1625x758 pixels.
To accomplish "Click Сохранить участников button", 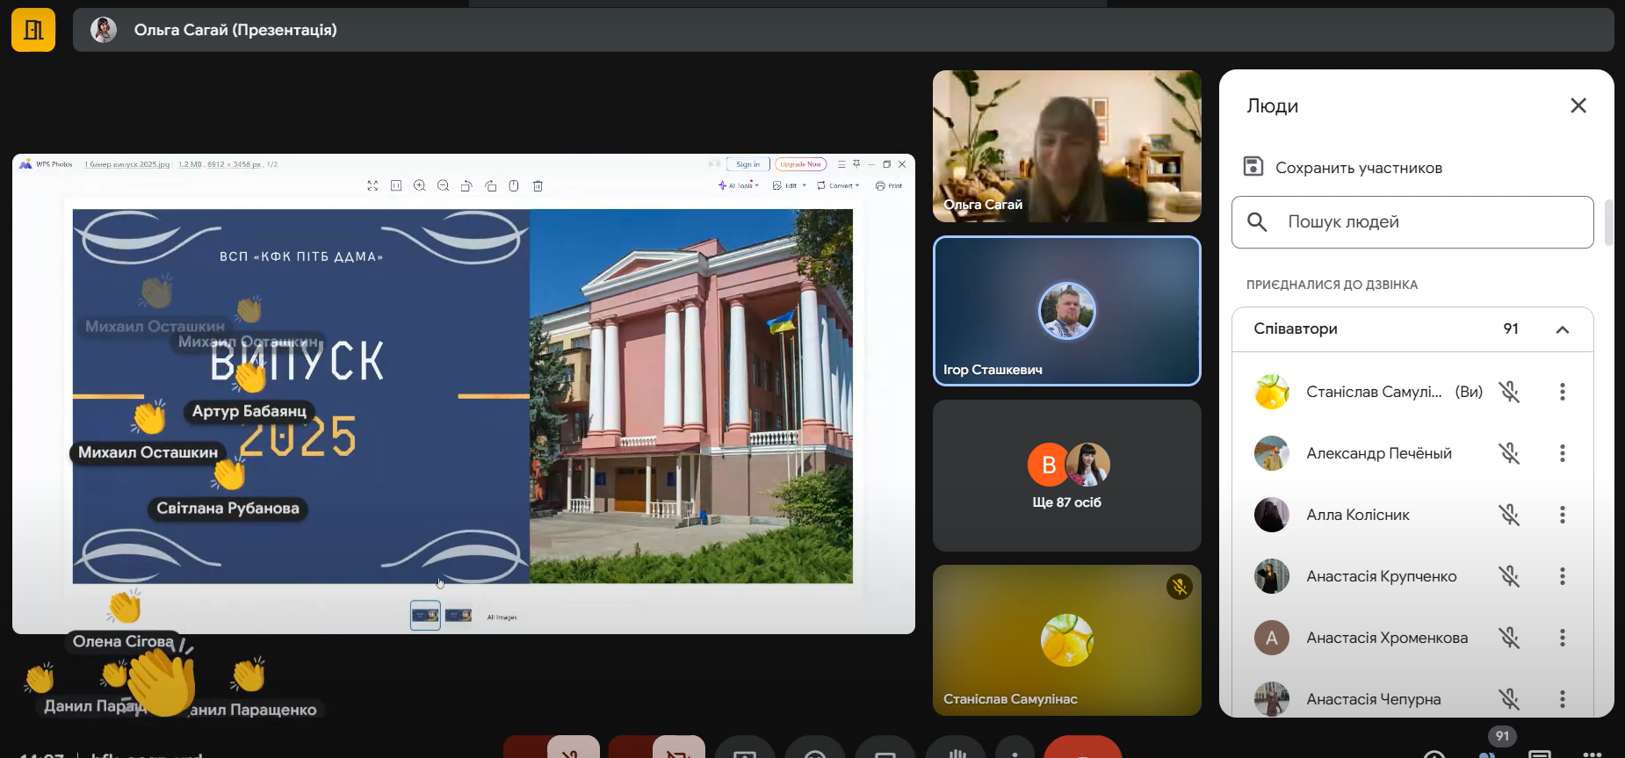I will click(1344, 167).
